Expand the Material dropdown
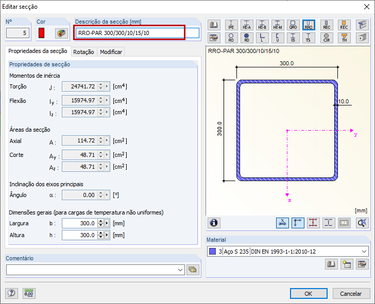The image size is (375, 304). tap(364, 251)
